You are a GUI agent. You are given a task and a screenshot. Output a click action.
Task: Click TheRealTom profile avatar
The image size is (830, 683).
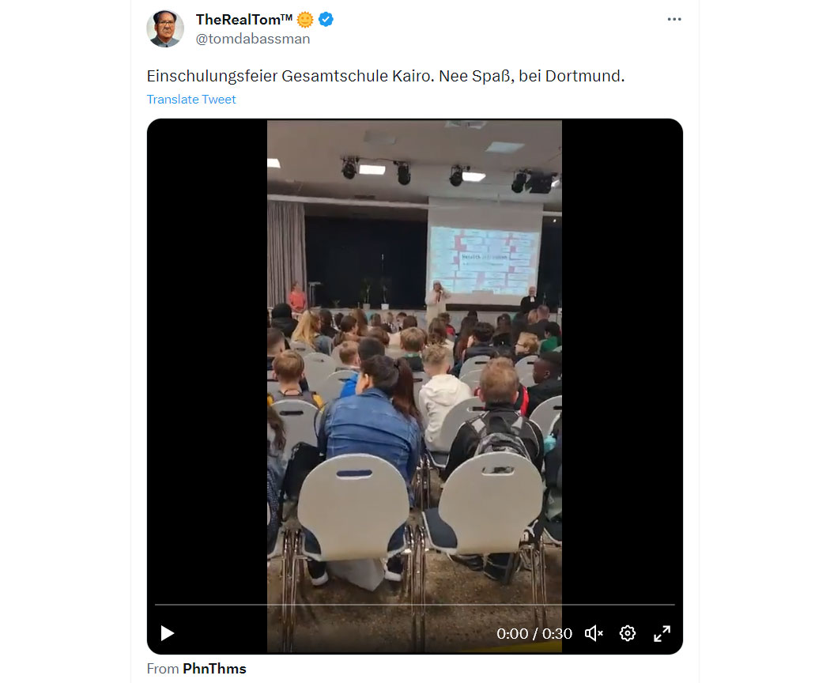(x=165, y=29)
